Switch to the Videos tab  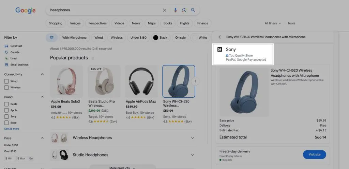pyautogui.click(x=119, y=23)
